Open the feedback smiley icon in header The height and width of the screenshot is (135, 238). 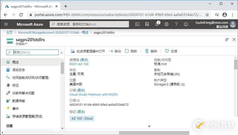click(186, 24)
